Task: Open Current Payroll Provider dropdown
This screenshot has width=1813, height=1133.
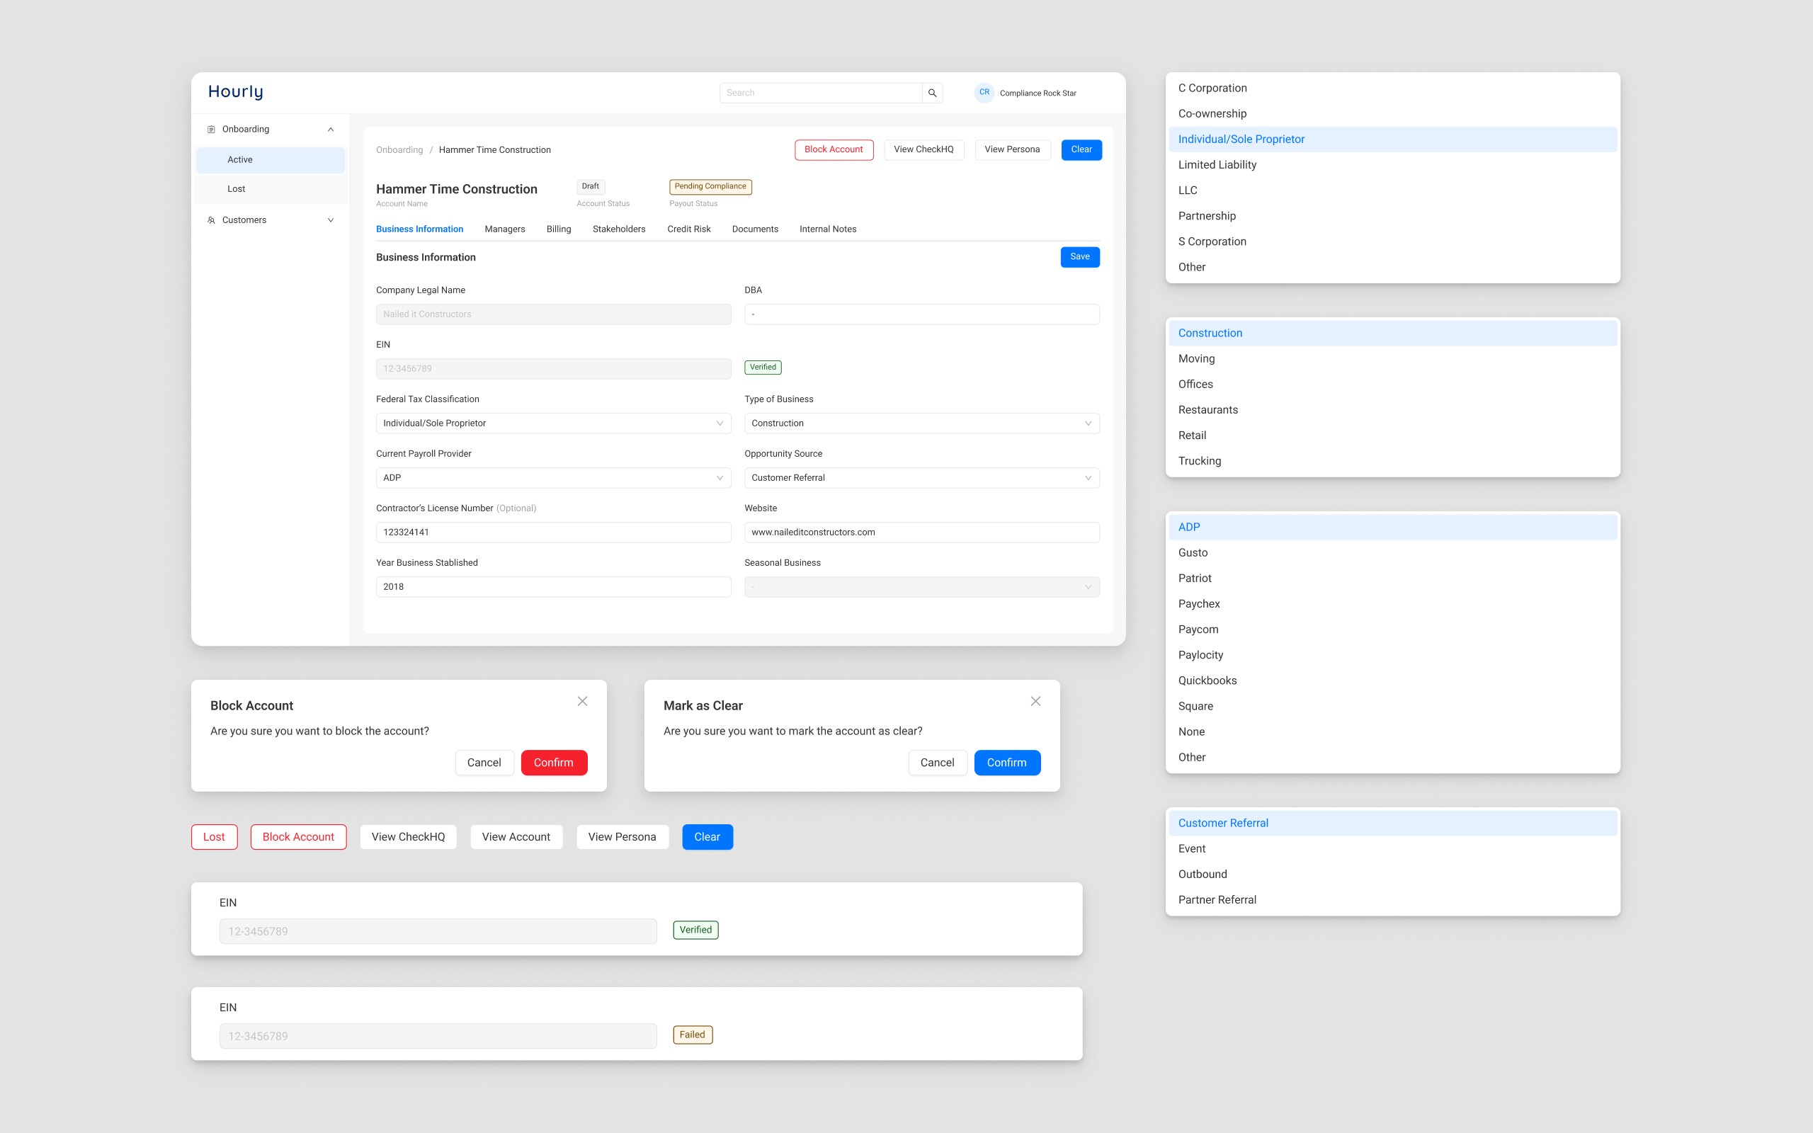Action: [x=553, y=478]
